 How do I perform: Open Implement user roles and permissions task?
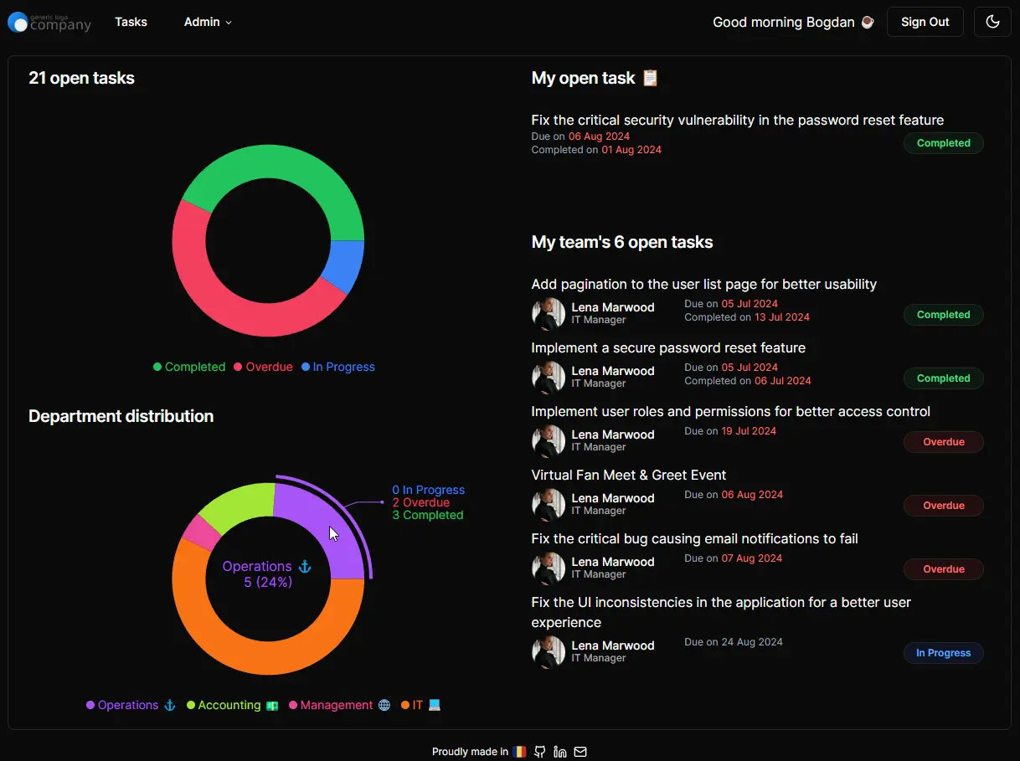tap(730, 411)
